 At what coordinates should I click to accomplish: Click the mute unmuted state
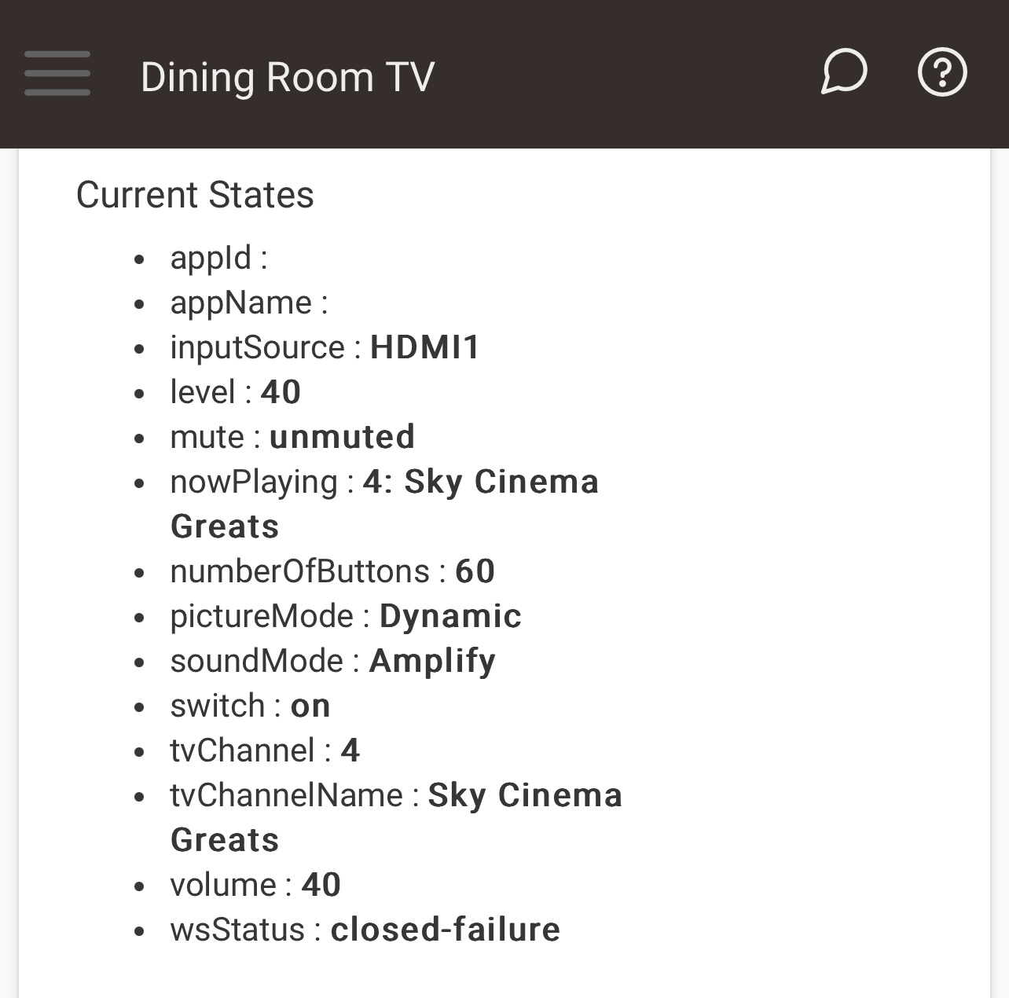[292, 437]
